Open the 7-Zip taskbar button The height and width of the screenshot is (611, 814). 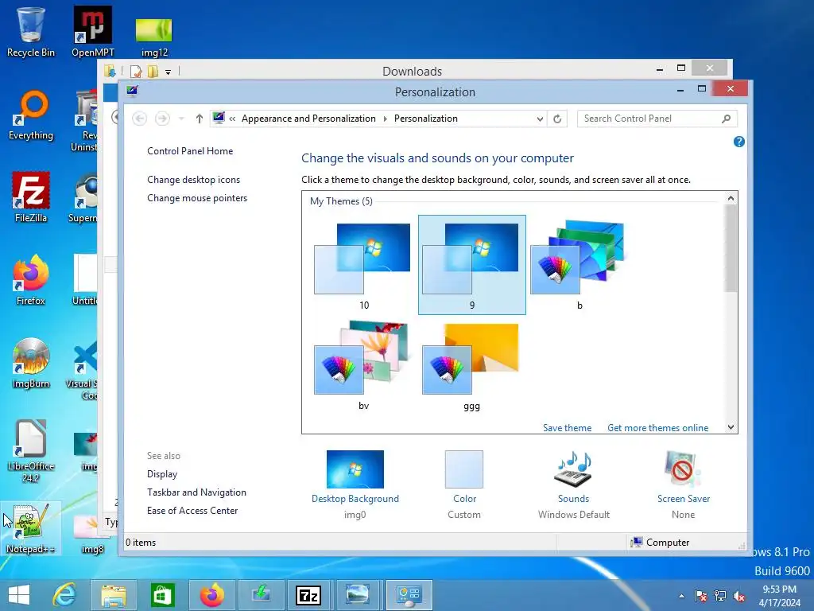point(308,595)
